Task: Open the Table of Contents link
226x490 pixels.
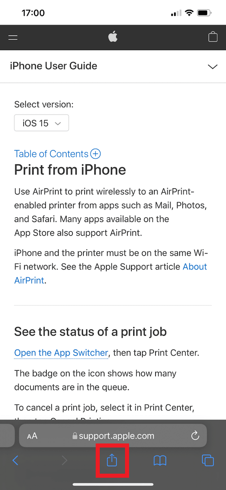Action: coord(51,154)
